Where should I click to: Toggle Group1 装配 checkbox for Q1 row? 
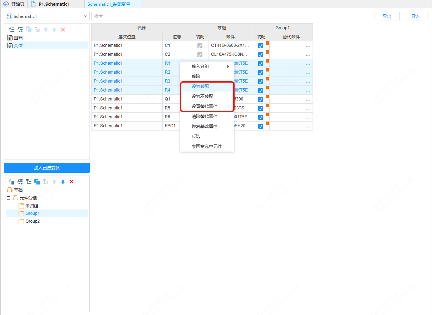coord(261,99)
